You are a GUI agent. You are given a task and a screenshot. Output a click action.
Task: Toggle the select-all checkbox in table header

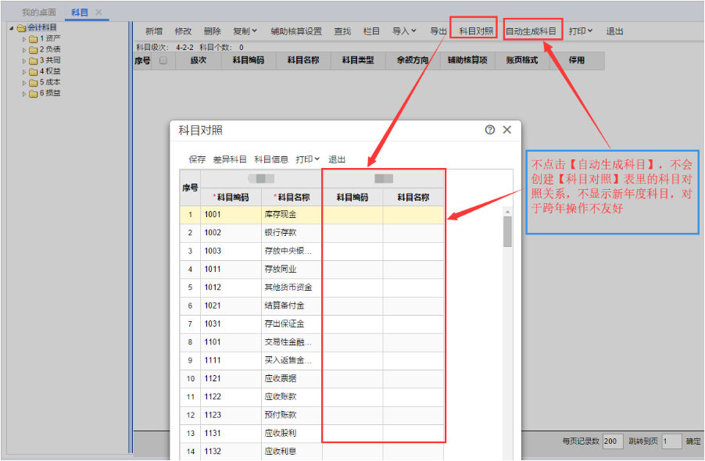point(163,60)
